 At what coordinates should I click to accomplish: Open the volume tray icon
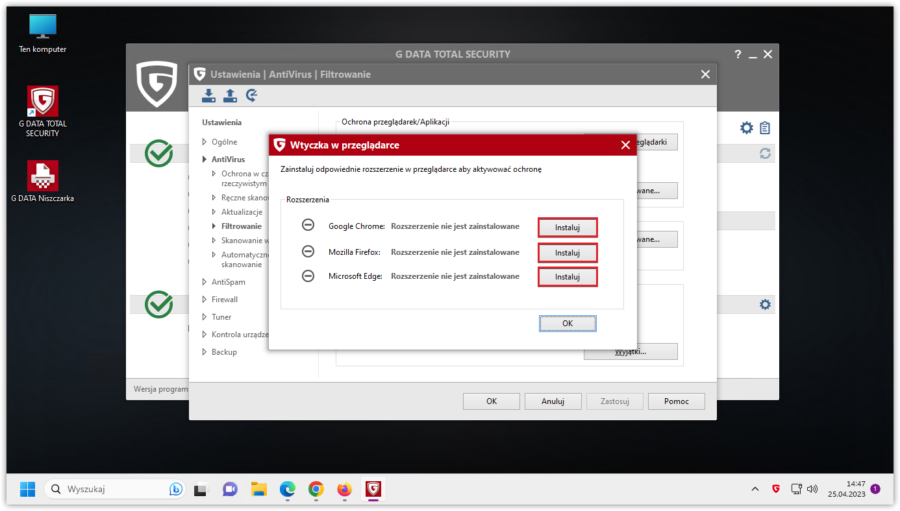(812, 489)
